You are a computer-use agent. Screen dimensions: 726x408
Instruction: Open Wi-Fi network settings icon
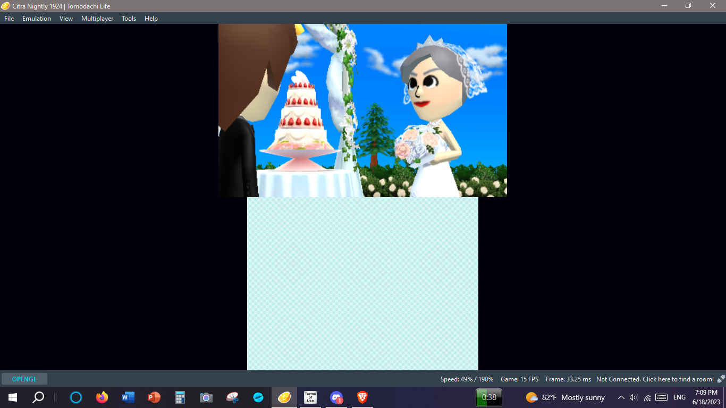[647, 397]
